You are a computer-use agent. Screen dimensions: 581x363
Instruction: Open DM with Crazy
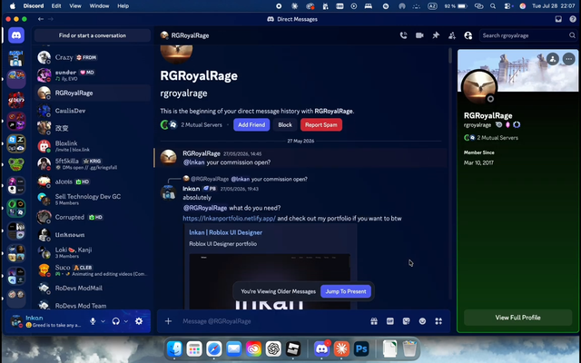(93, 57)
